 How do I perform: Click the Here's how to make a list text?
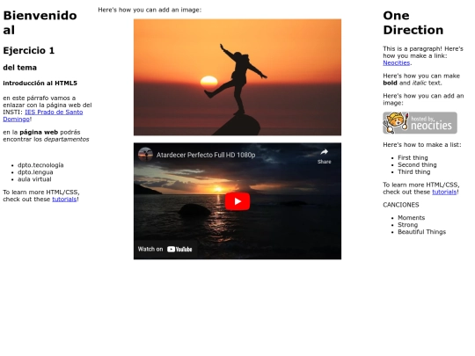tap(422, 145)
